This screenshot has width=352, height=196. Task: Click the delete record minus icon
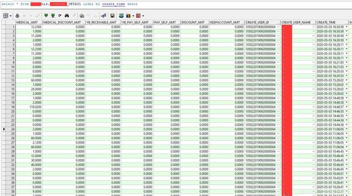tap(31, 16)
